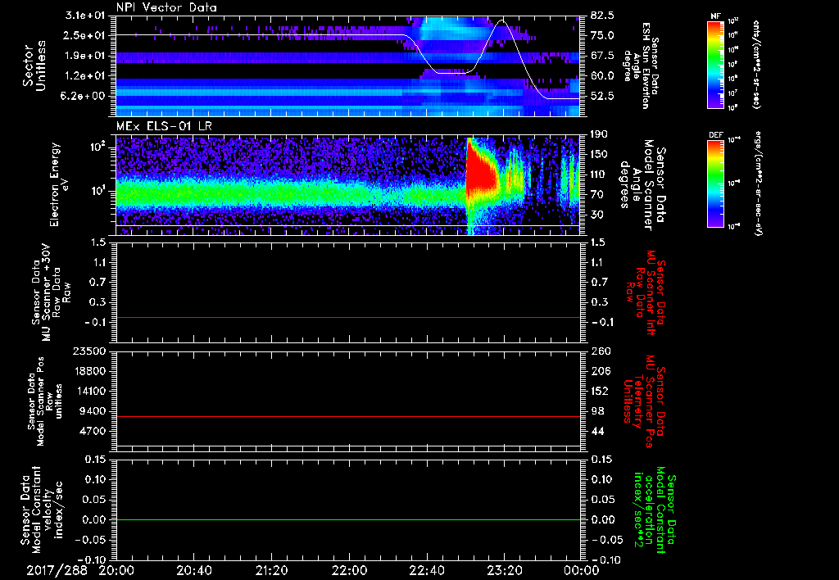This screenshot has width=839, height=580.
Task: Click the 82.5 sun elevation tick value
Action: click(603, 16)
